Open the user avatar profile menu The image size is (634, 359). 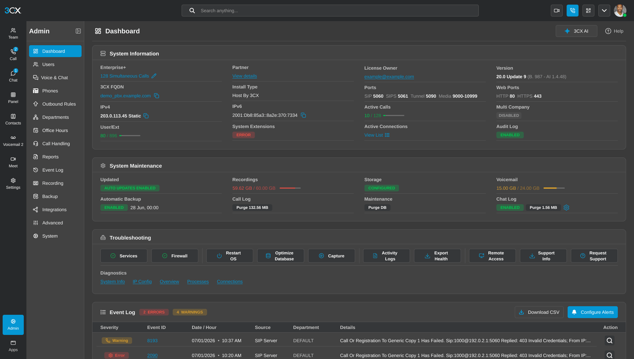620,11
